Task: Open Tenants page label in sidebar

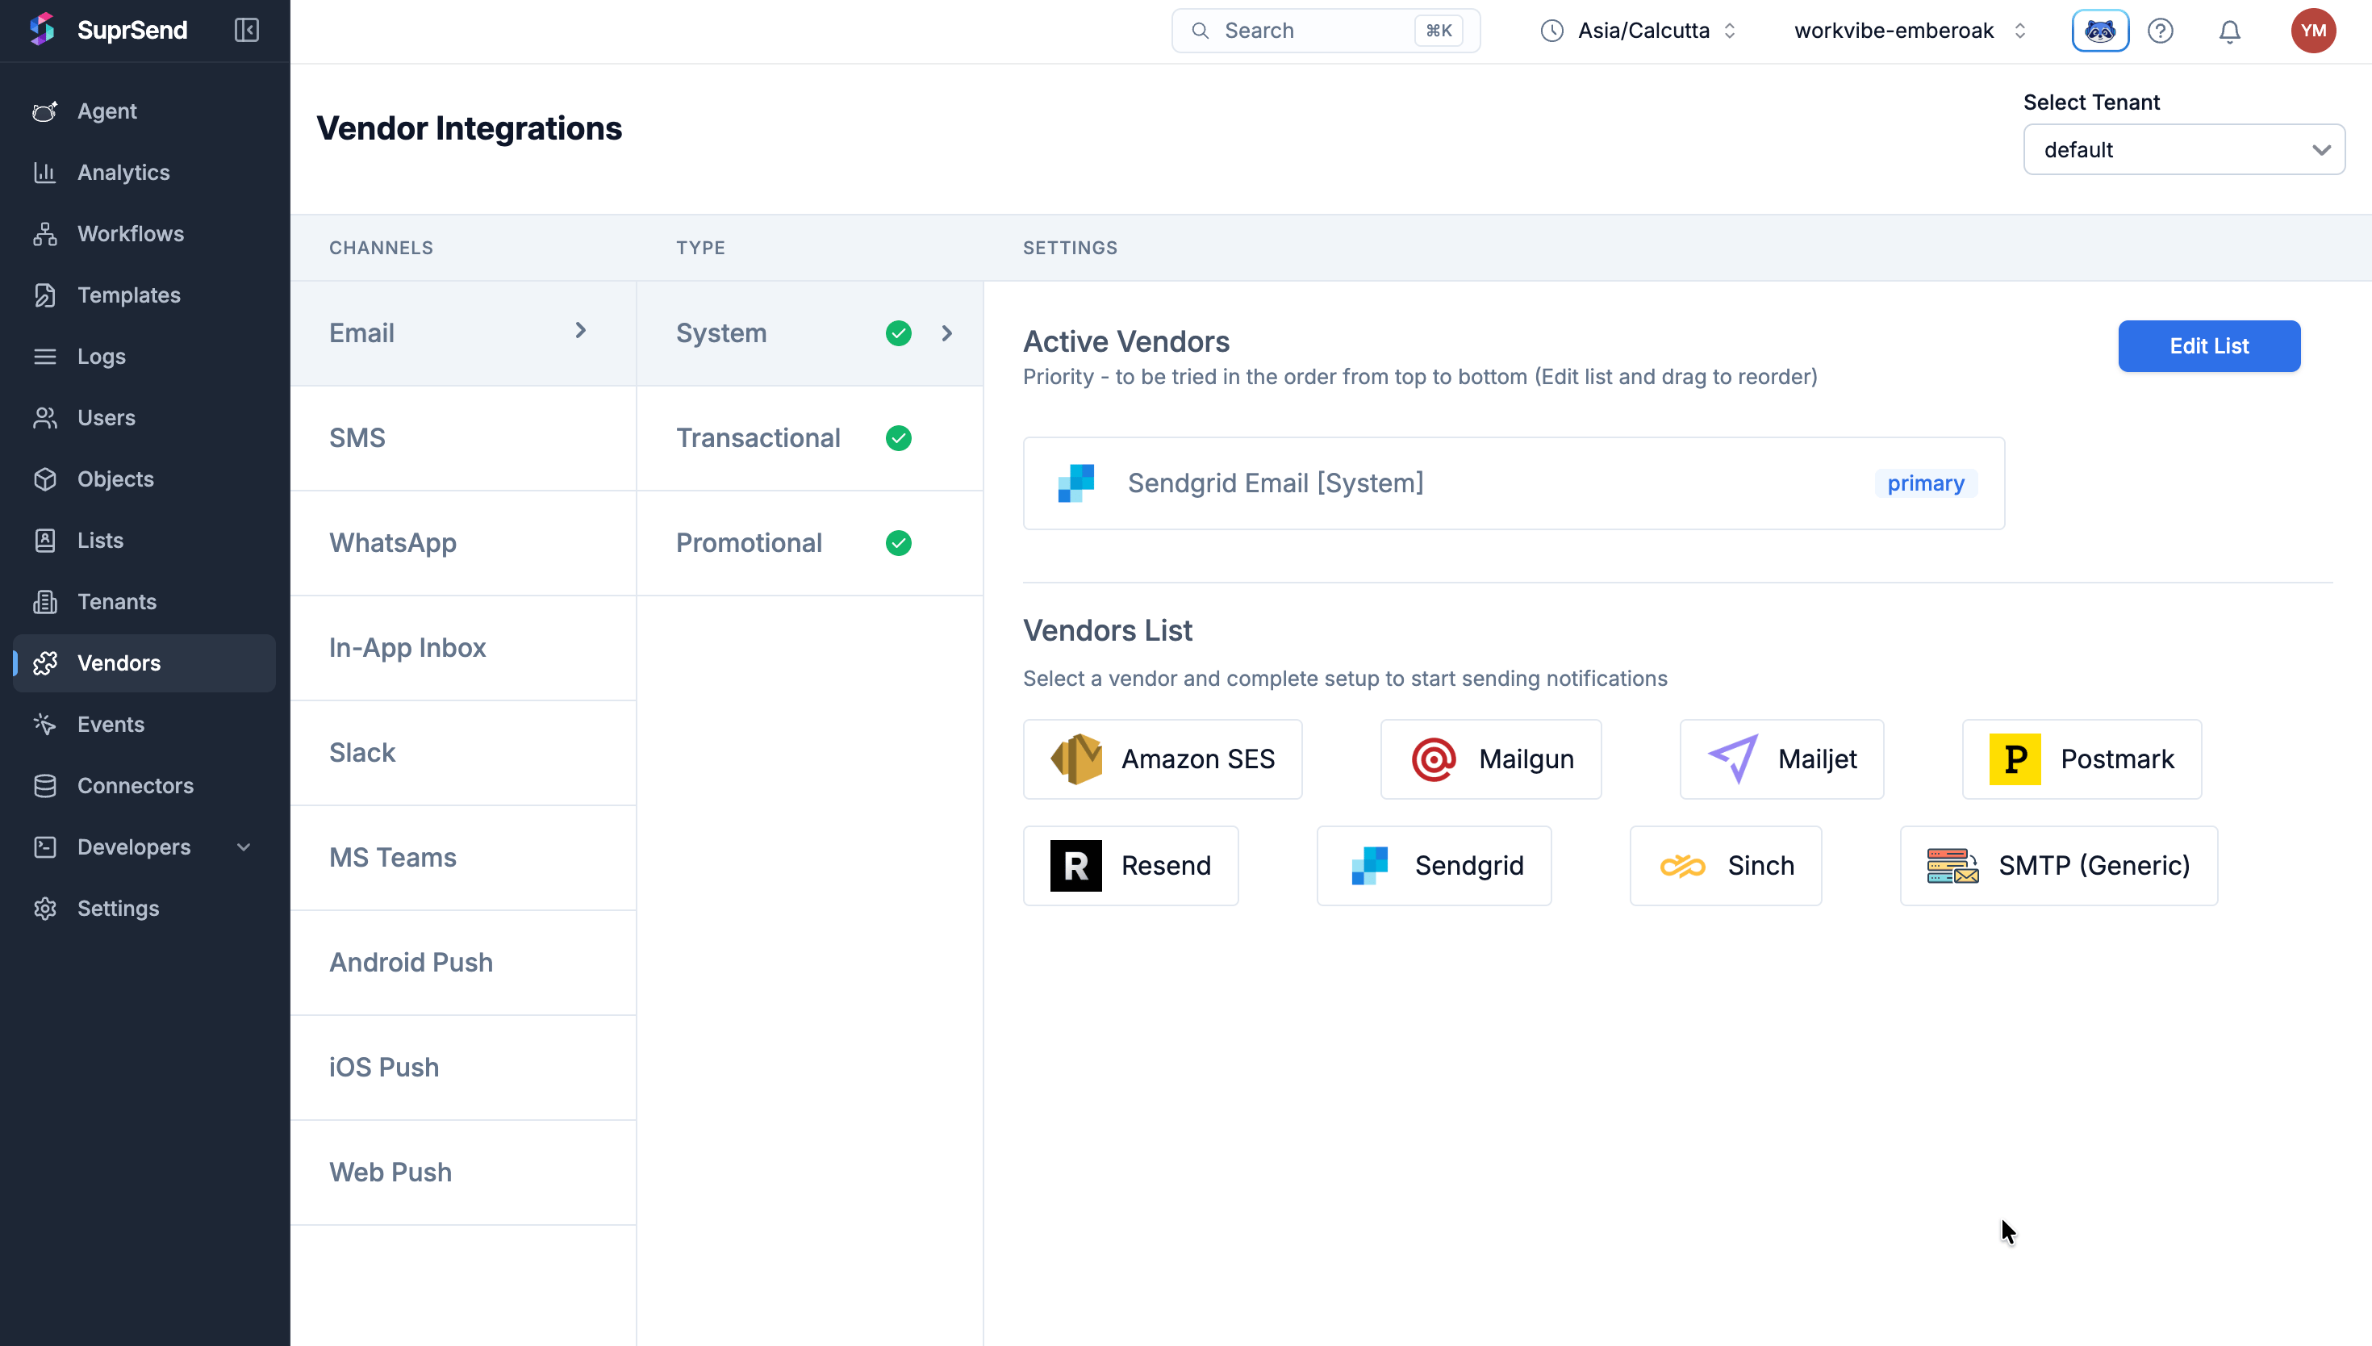Action: [116, 602]
